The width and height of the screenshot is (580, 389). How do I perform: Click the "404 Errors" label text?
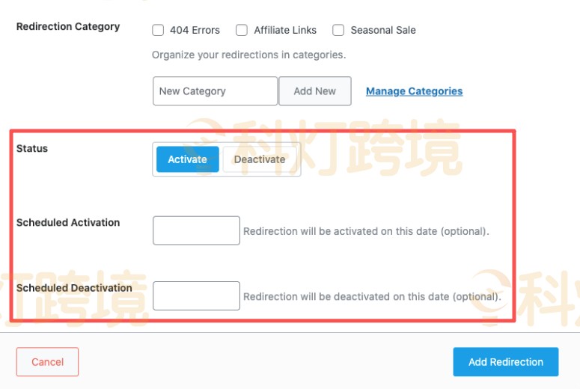click(x=195, y=31)
